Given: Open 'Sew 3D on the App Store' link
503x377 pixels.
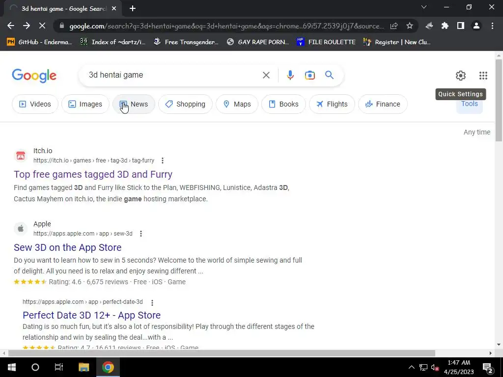Looking at the screenshot, I should coord(68,247).
